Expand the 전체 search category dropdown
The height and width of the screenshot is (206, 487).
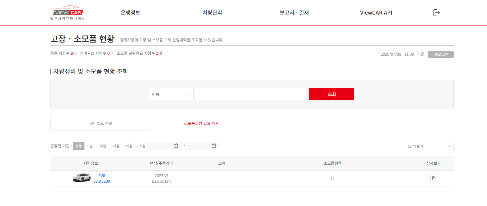point(171,94)
